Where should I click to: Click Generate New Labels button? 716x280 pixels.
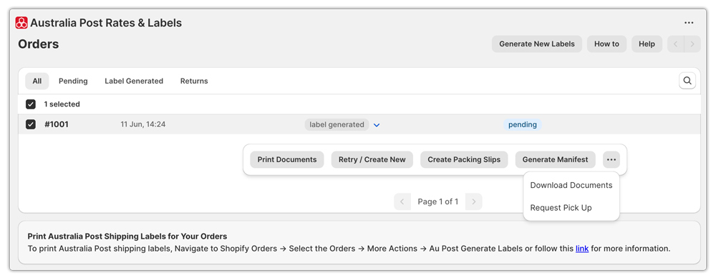pyautogui.click(x=536, y=44)
